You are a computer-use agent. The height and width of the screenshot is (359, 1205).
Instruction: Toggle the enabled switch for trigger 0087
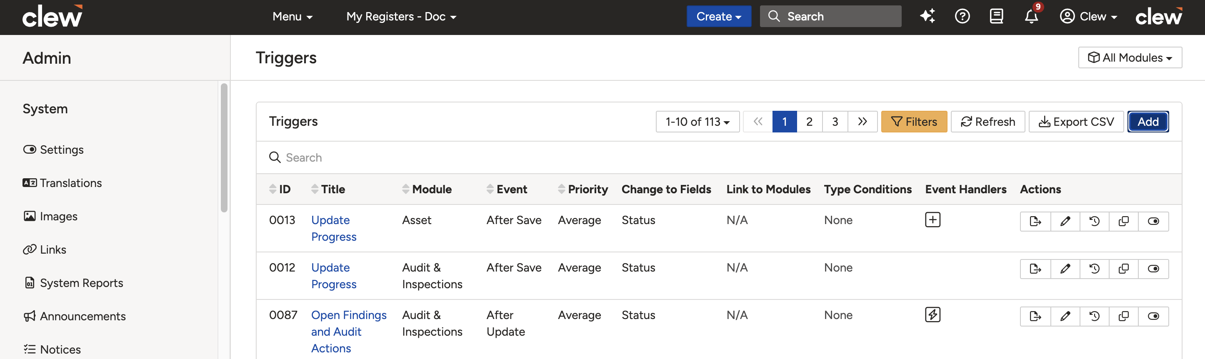[x=1153, y=317]
